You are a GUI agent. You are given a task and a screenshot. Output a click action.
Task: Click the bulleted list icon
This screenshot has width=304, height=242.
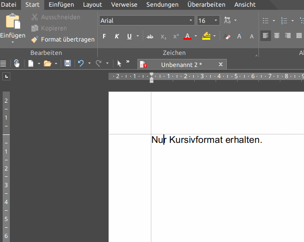266,21
